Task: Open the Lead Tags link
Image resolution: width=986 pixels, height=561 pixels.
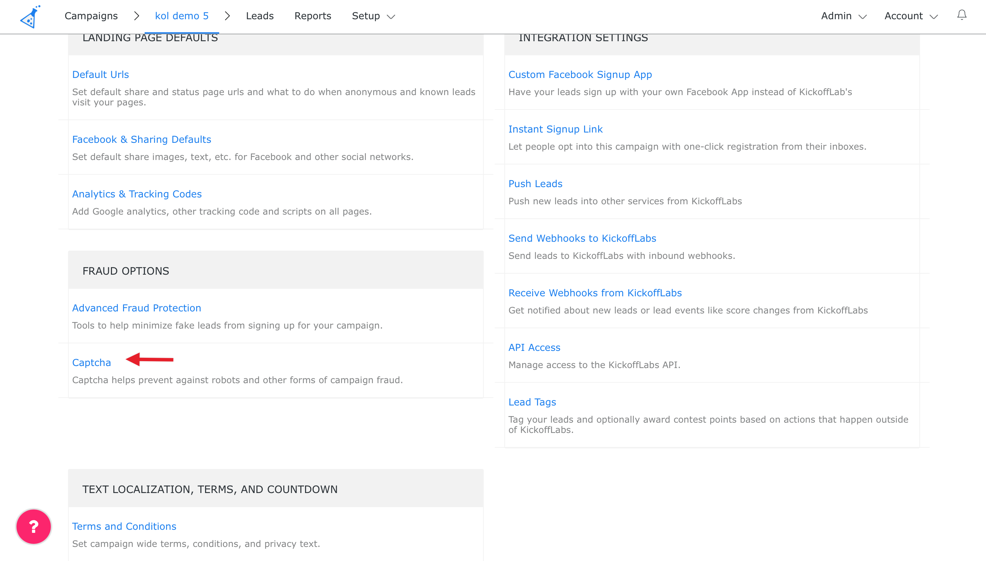Action: [x=532, y=402]
